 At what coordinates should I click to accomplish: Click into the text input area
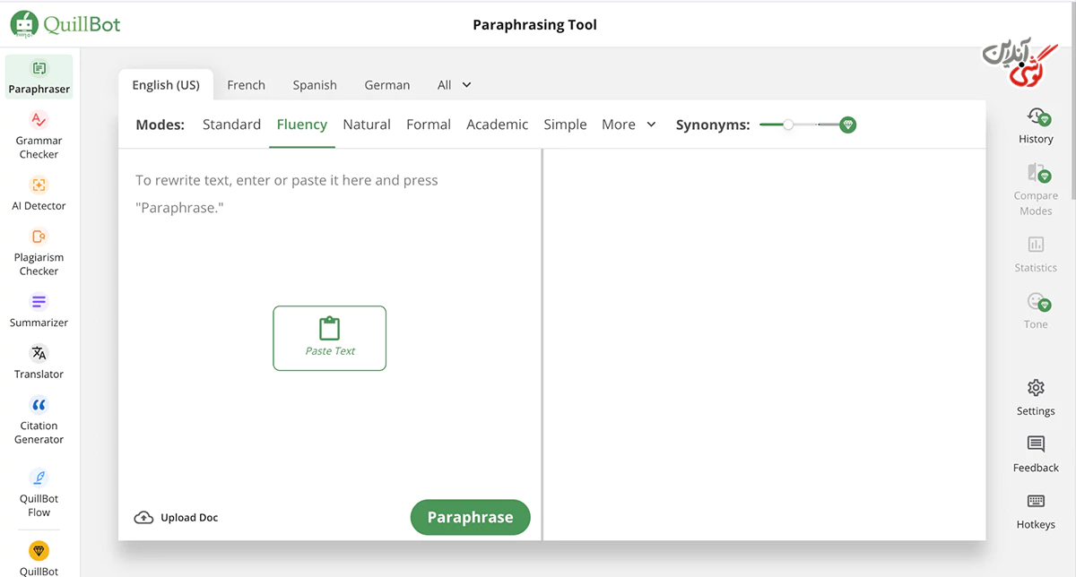pos(330,323)
